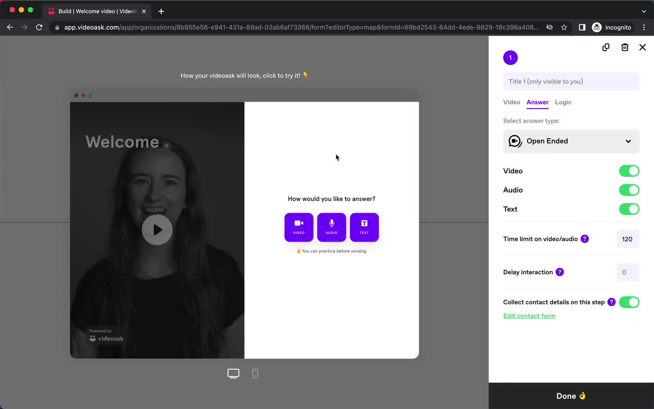Expand the Open Ended answer type dropdown
The width and height of the screenshot is (654, 409).
tap(571, 141)
